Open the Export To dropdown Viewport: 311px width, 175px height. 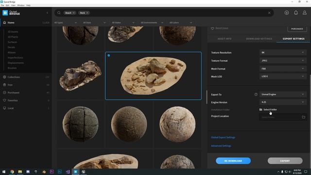click(x=283, y=94)
